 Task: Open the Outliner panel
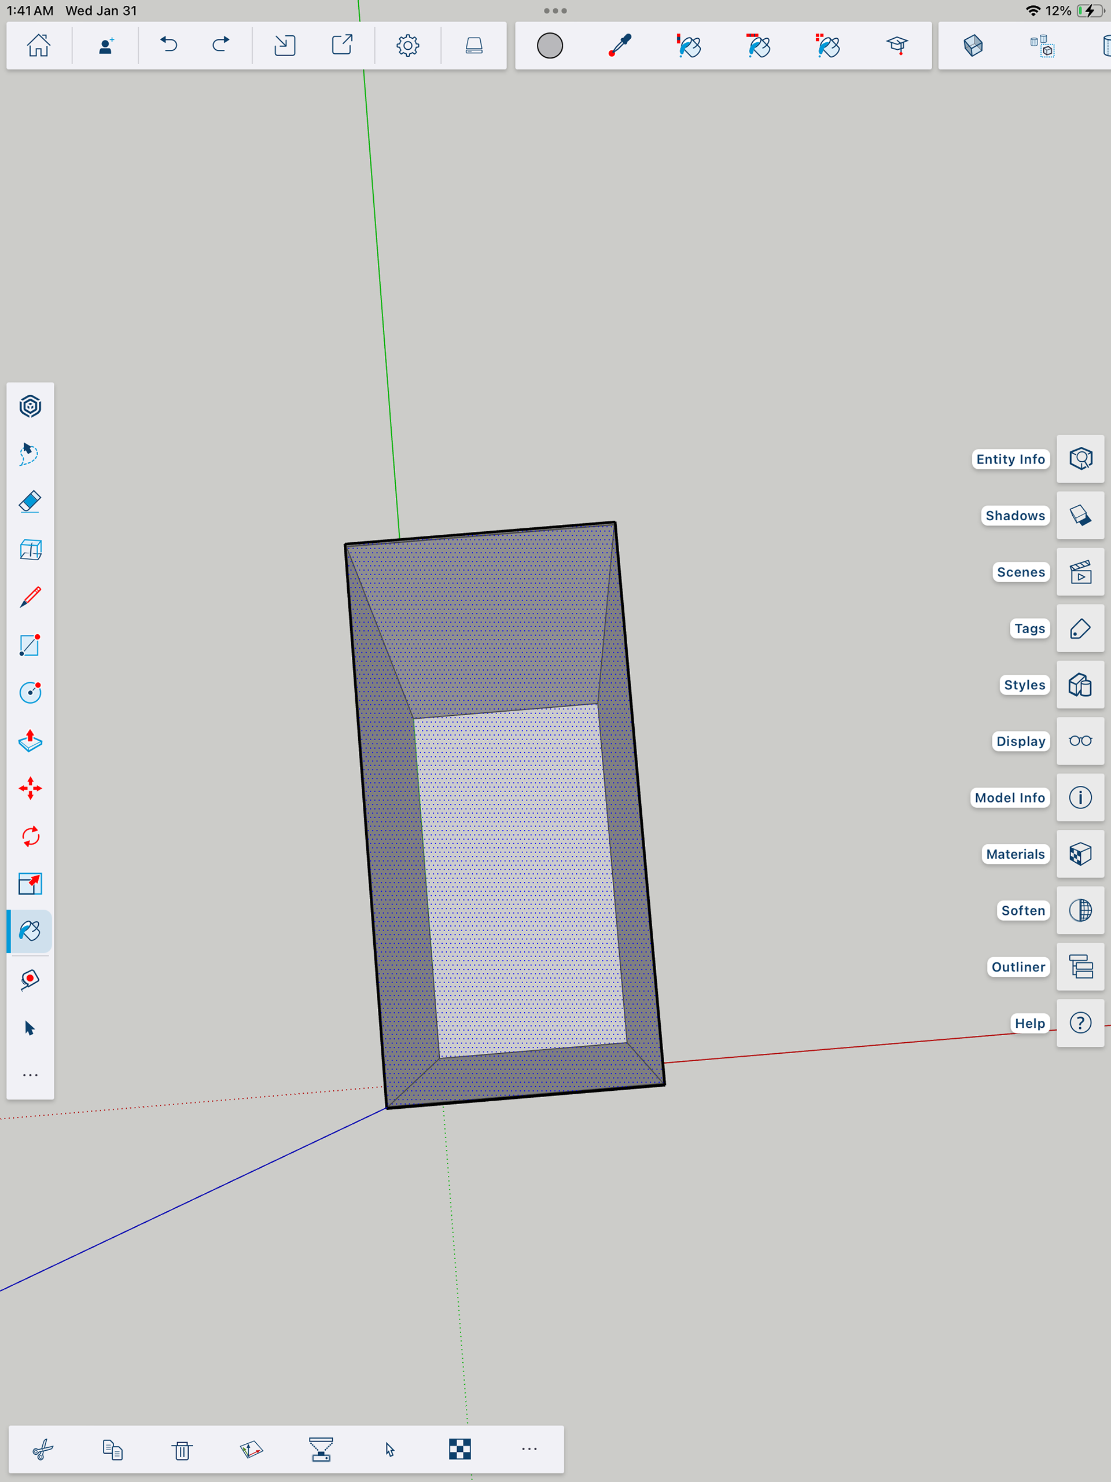1080,967
